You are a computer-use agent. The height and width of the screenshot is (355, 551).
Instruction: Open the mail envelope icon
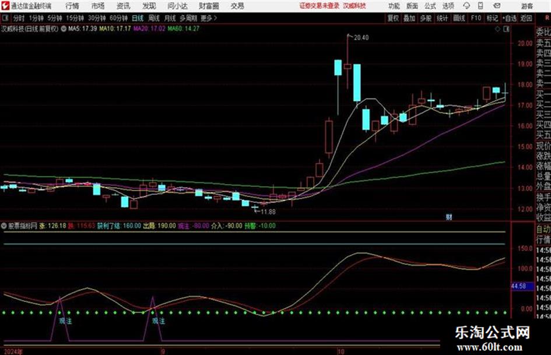497,6
